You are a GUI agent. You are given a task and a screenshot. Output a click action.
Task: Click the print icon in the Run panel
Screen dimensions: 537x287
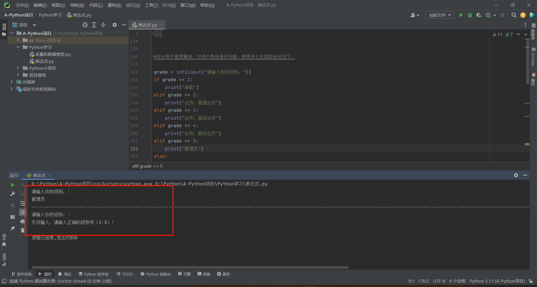[x=23, y=222]
